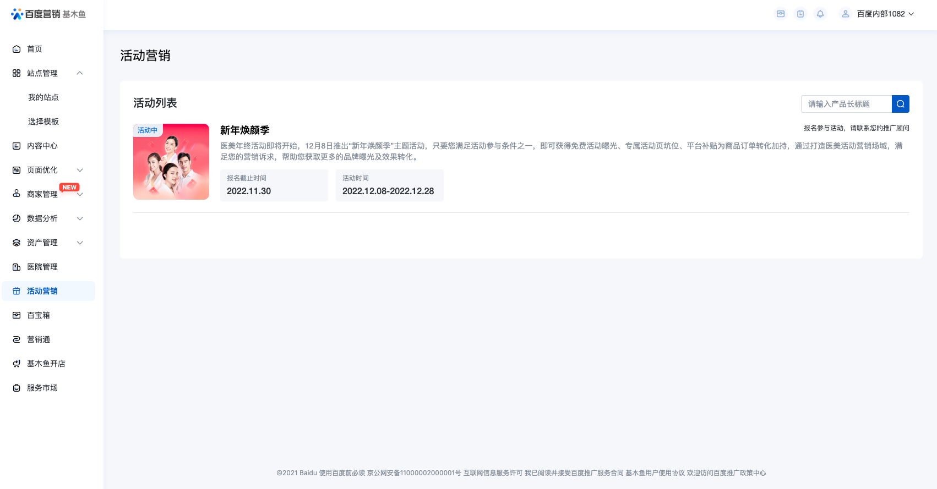
Task: Click the 基木鱼开店 sidebar icon
Action: [x=17, y=364]
